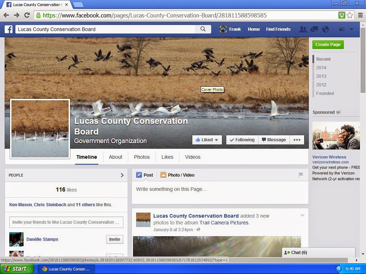Image resolution: width=366 pixels, height=274 pixels.
Task: Click the Sponsored megaphone icon
Action: pyautogui.click(x=338, y=112)
